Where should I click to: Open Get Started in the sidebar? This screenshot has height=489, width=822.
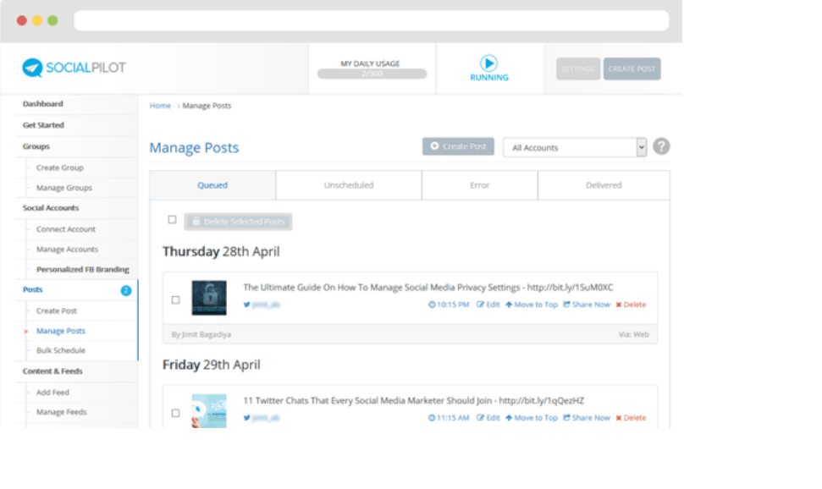tap(43, 125)
